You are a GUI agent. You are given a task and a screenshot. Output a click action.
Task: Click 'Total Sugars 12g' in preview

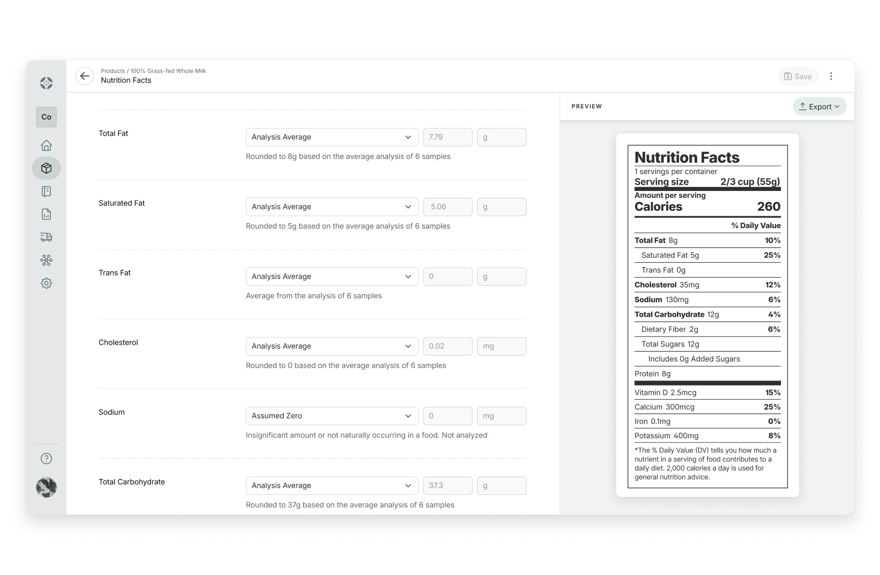[x=670, y=344]
